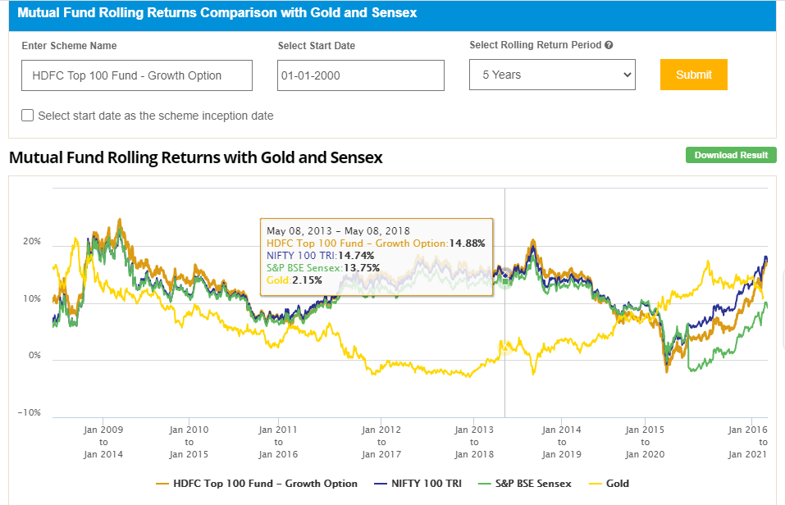Open the 5 Years rolling period dropdown
The width and height of the screenshot is (785, 505).
click(x=552, y=75)
